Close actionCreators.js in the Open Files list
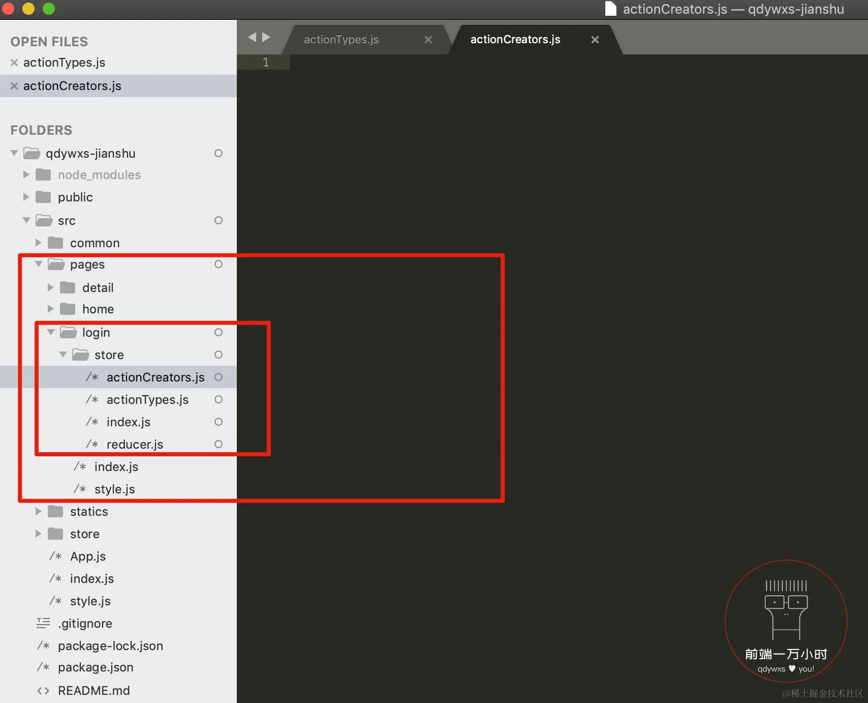Viewport: 868px width, 703px height. coord(14,86)
